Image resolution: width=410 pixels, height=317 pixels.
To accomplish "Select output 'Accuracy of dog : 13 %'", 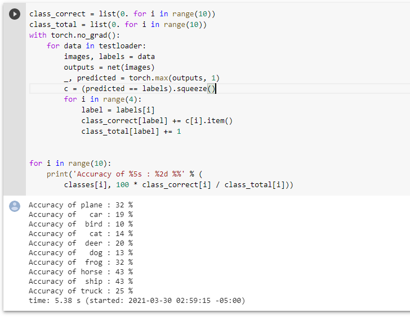I will point(81,253).
